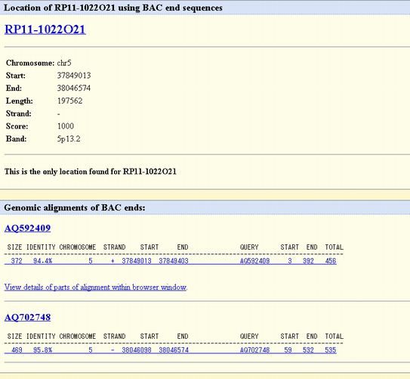Click the 94.4% identity value
This screenshot has height=379, width=410.
click(42, 261)
